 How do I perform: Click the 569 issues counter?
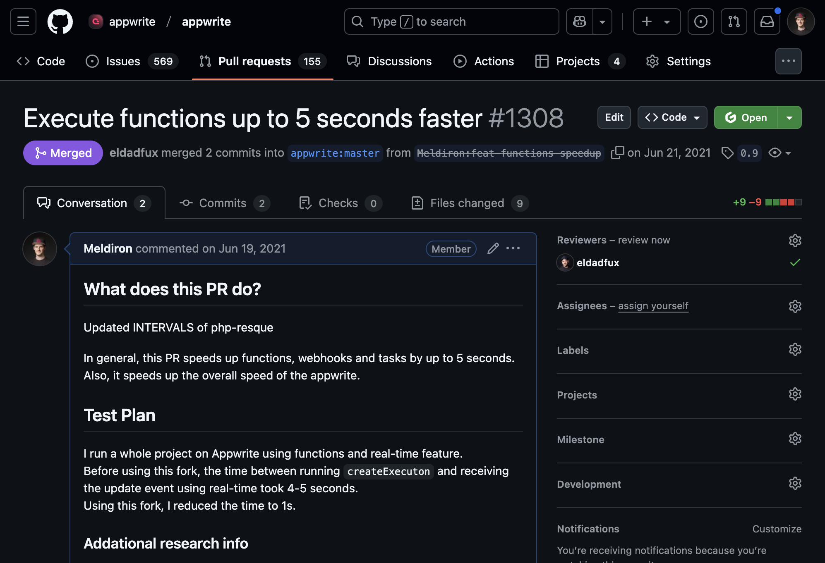[163, 61]
